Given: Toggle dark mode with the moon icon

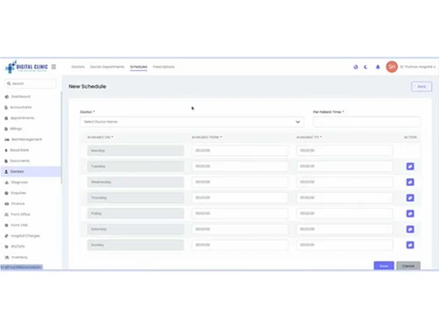Looking at the screenshot, I should (366, 67).
